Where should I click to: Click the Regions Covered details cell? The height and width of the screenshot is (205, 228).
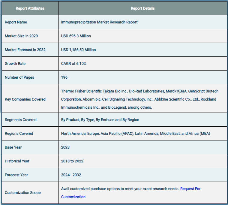(142, 134)
